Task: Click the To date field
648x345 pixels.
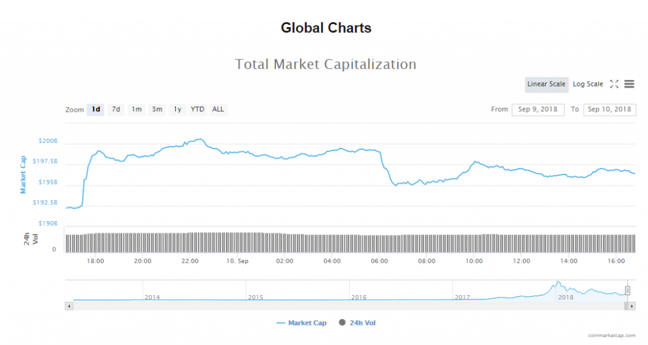Action: [609, 109]
